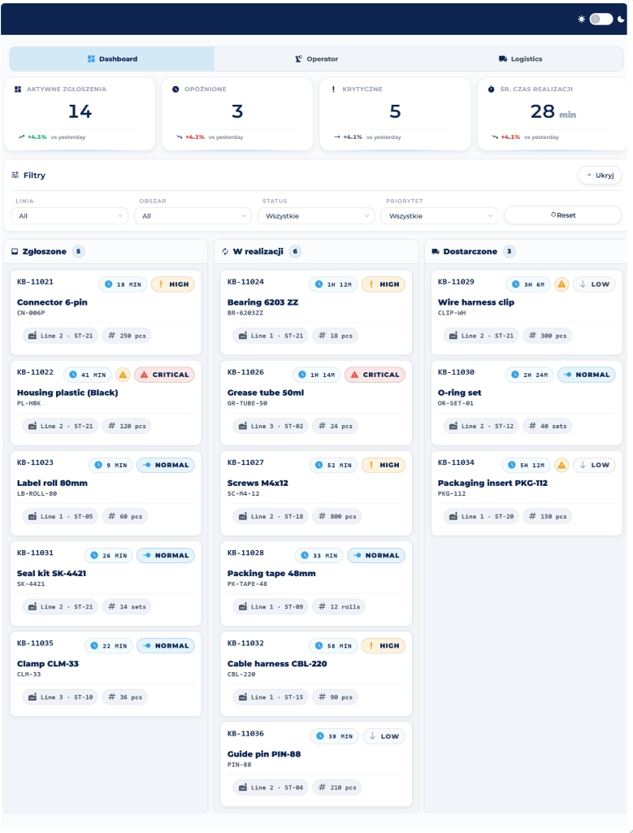Click the sync icon beside W realizacji header
Image resolution: width=633 pixels, height=833 pixels.
227,251
